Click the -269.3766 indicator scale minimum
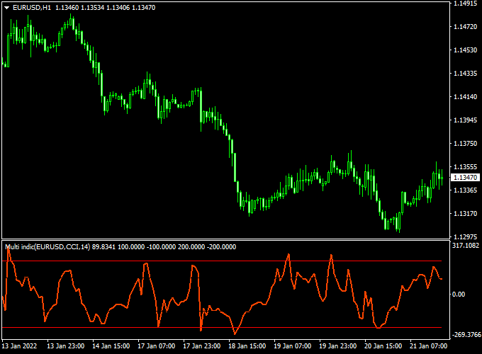482x354 pixels. tap(466, 335)
